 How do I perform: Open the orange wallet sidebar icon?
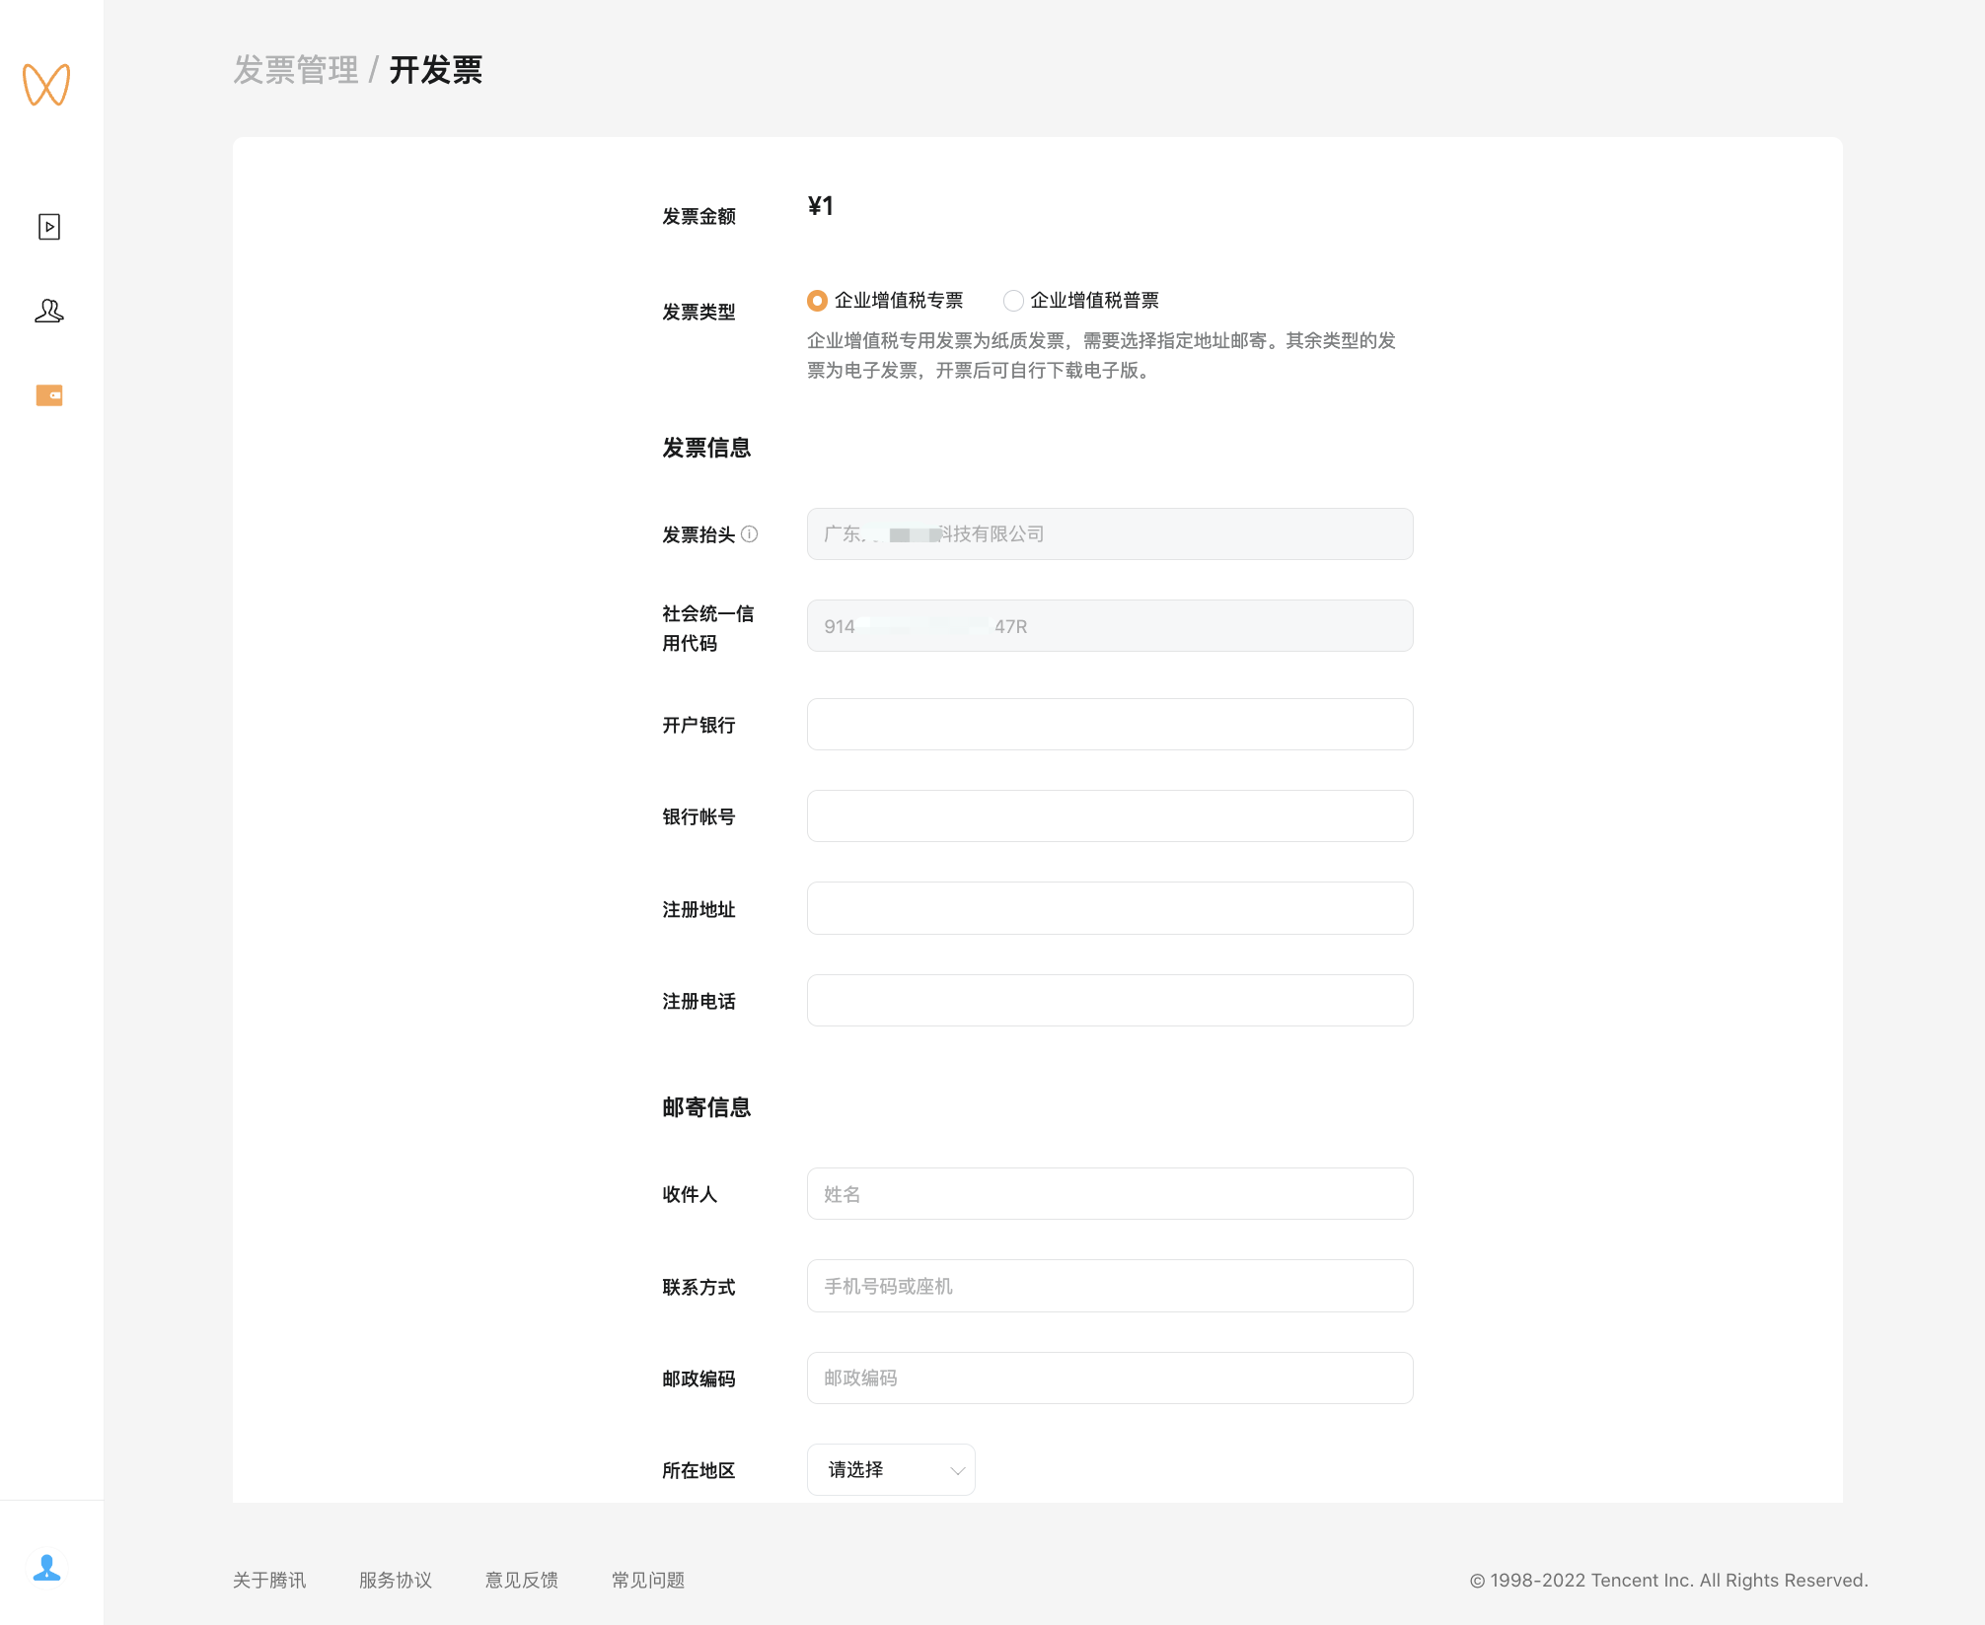(x=49, y=395)
